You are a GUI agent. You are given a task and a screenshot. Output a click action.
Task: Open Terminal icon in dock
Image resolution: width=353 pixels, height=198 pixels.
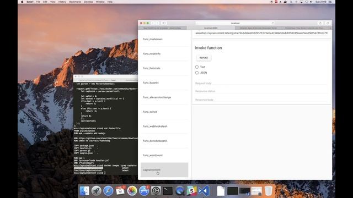tap(168, 191)
